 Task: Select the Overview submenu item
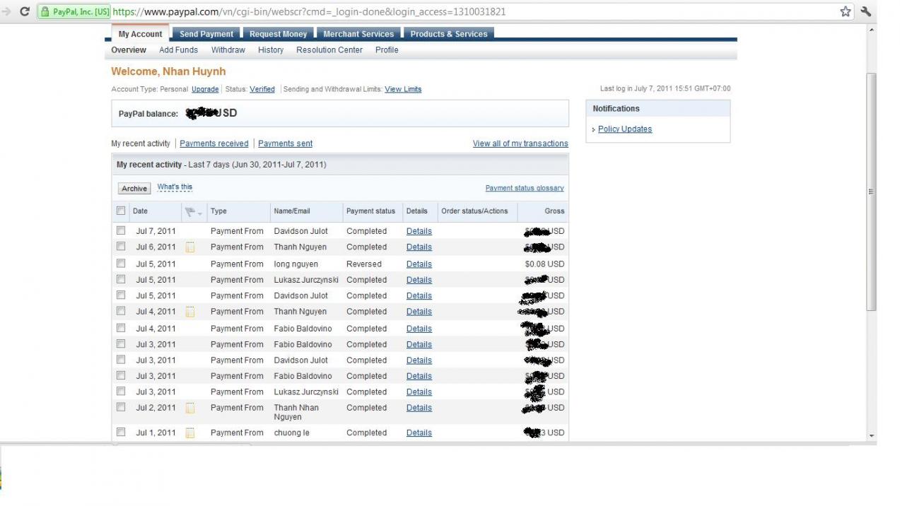tap(129, 50)
